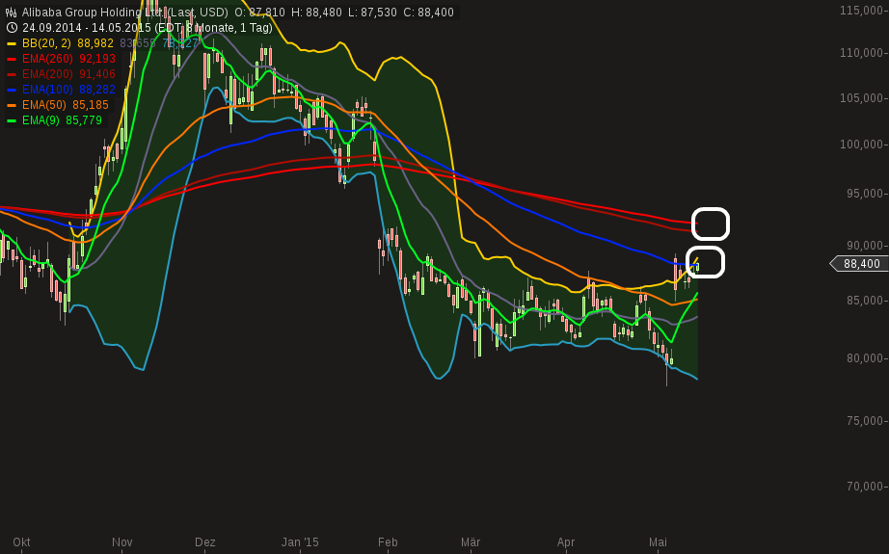Click the EMA(50) value 85,185
Viewport: 889px width, 554px height.
tap(91, 105)
